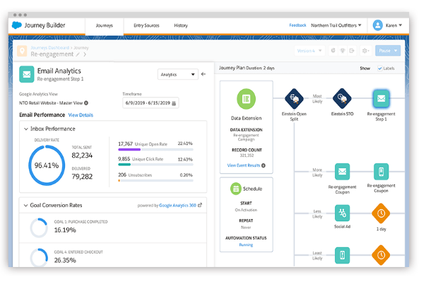Click the trophy goal icon in toolbar
438x284 pixels.
(x=343, y=51)
